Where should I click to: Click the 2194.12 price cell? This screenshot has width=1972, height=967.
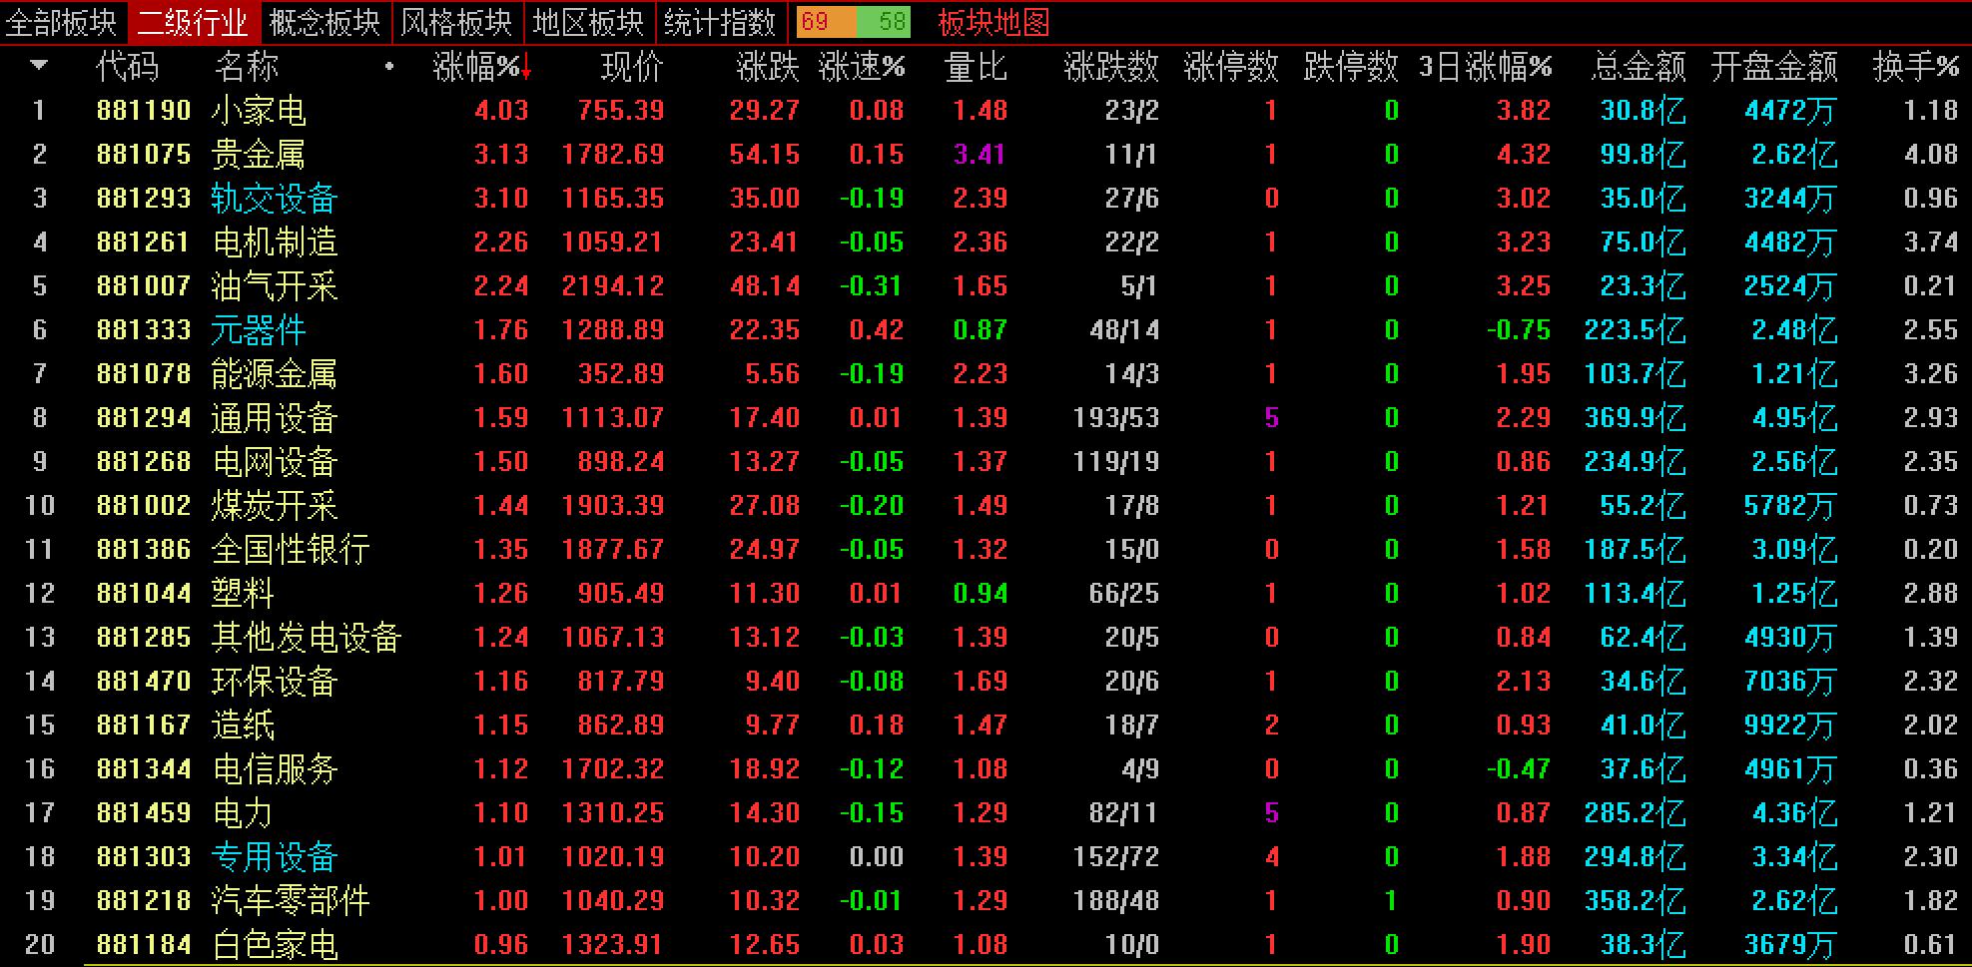[613, 285]
